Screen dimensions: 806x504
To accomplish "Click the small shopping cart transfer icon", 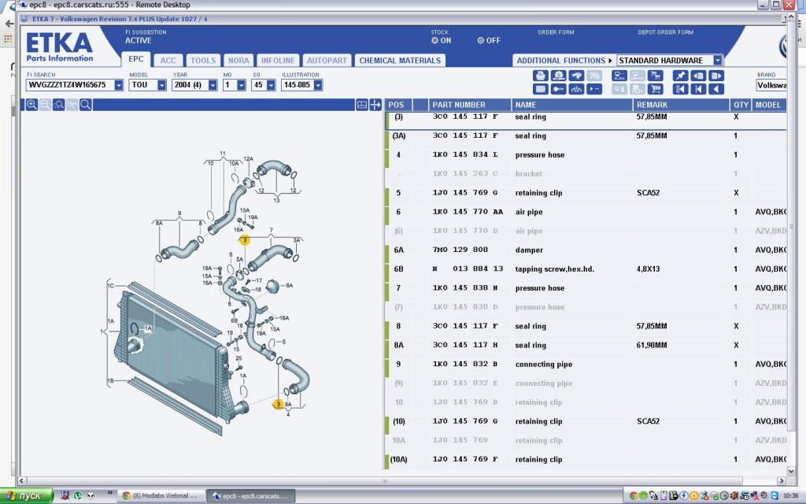I will [655, 76].
